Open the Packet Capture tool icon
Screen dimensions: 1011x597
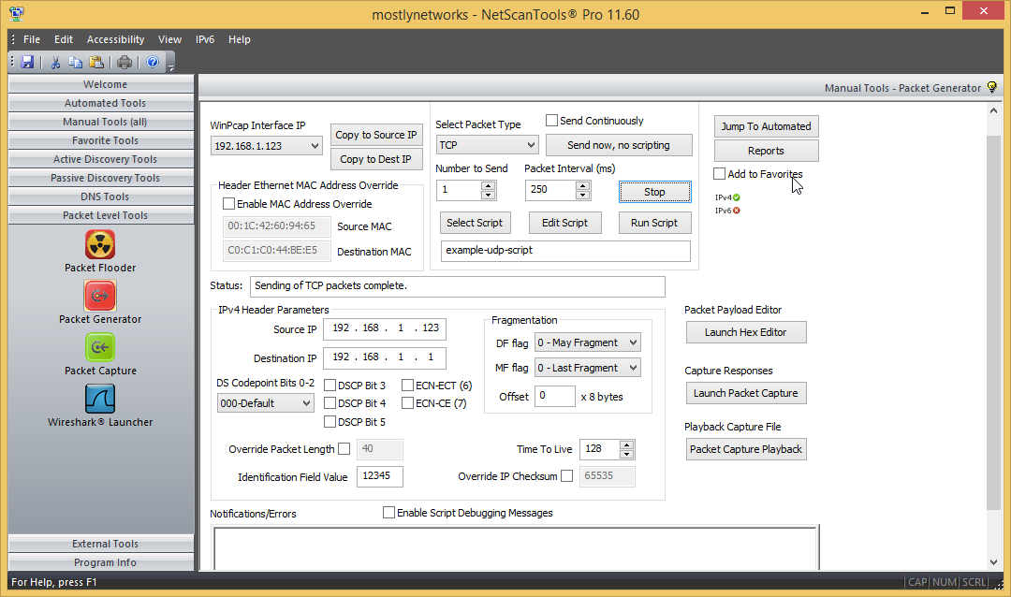coord(100,348)
